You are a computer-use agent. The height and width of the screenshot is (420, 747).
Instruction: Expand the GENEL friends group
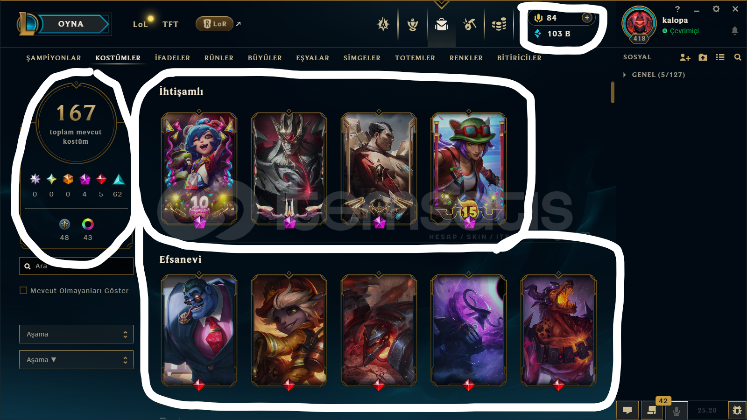click(x=625, y=75)
